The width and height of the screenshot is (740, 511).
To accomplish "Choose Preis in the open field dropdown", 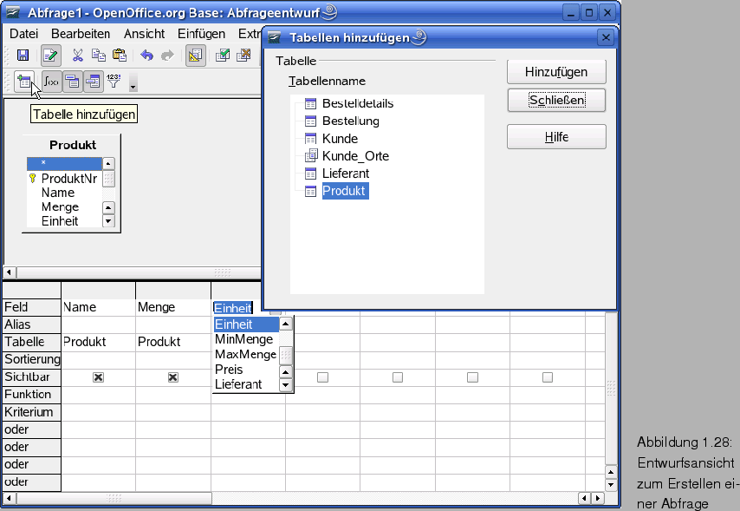I will pos(229,369).
